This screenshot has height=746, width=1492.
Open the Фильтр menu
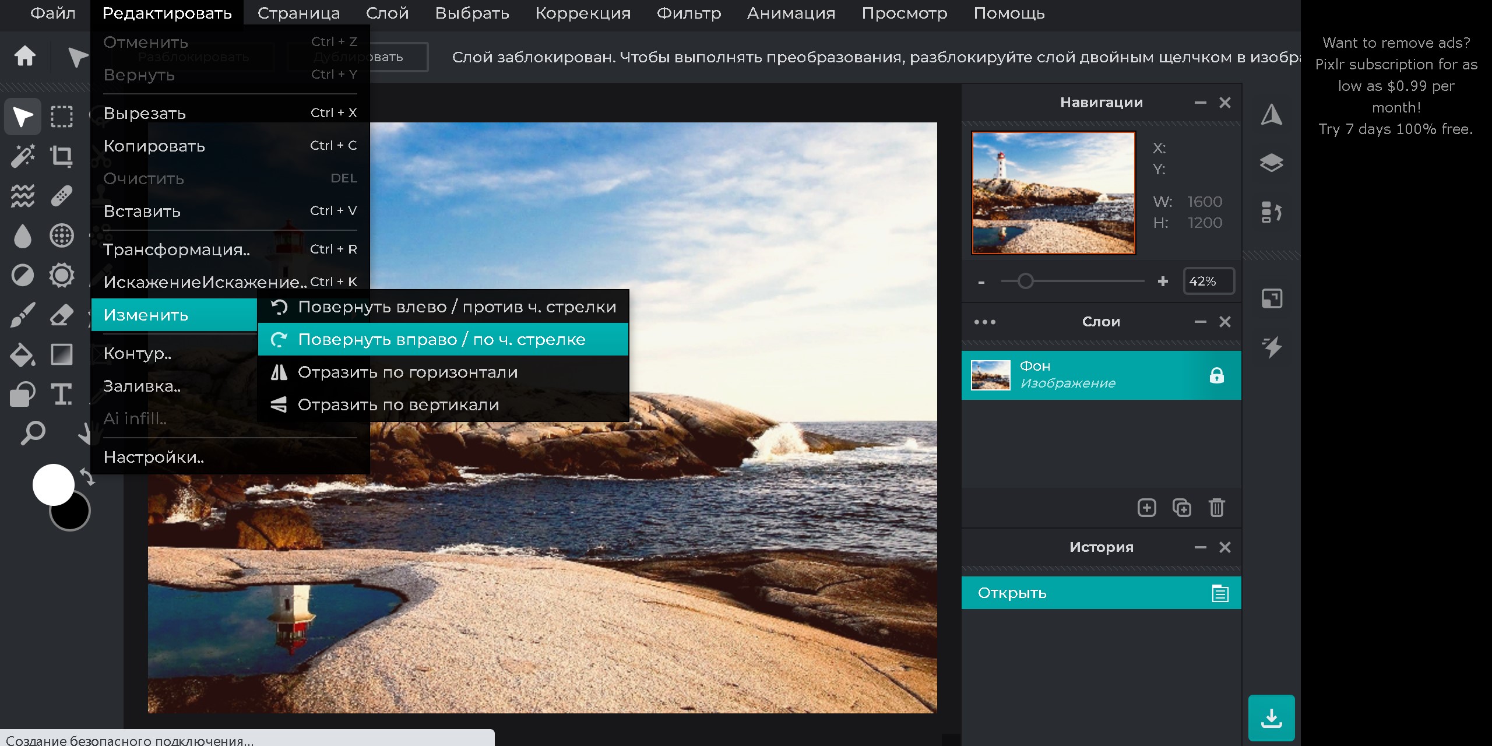[x=689, y=13]
